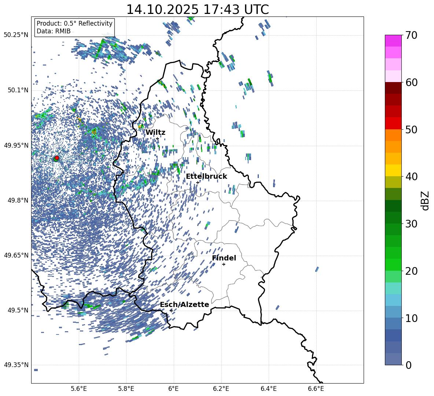This screenshot has height=396, width=434.
Task: Click the bright red swatch above 50
Action: (x=393, y=123)
